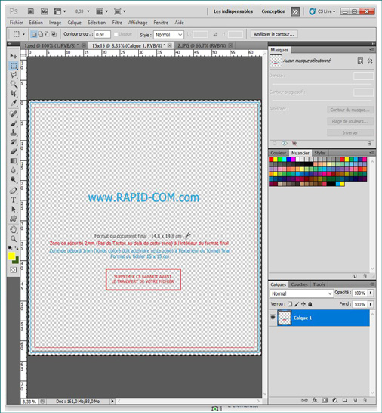
Task: Select the Brush tool
Action: coord(13,123)
